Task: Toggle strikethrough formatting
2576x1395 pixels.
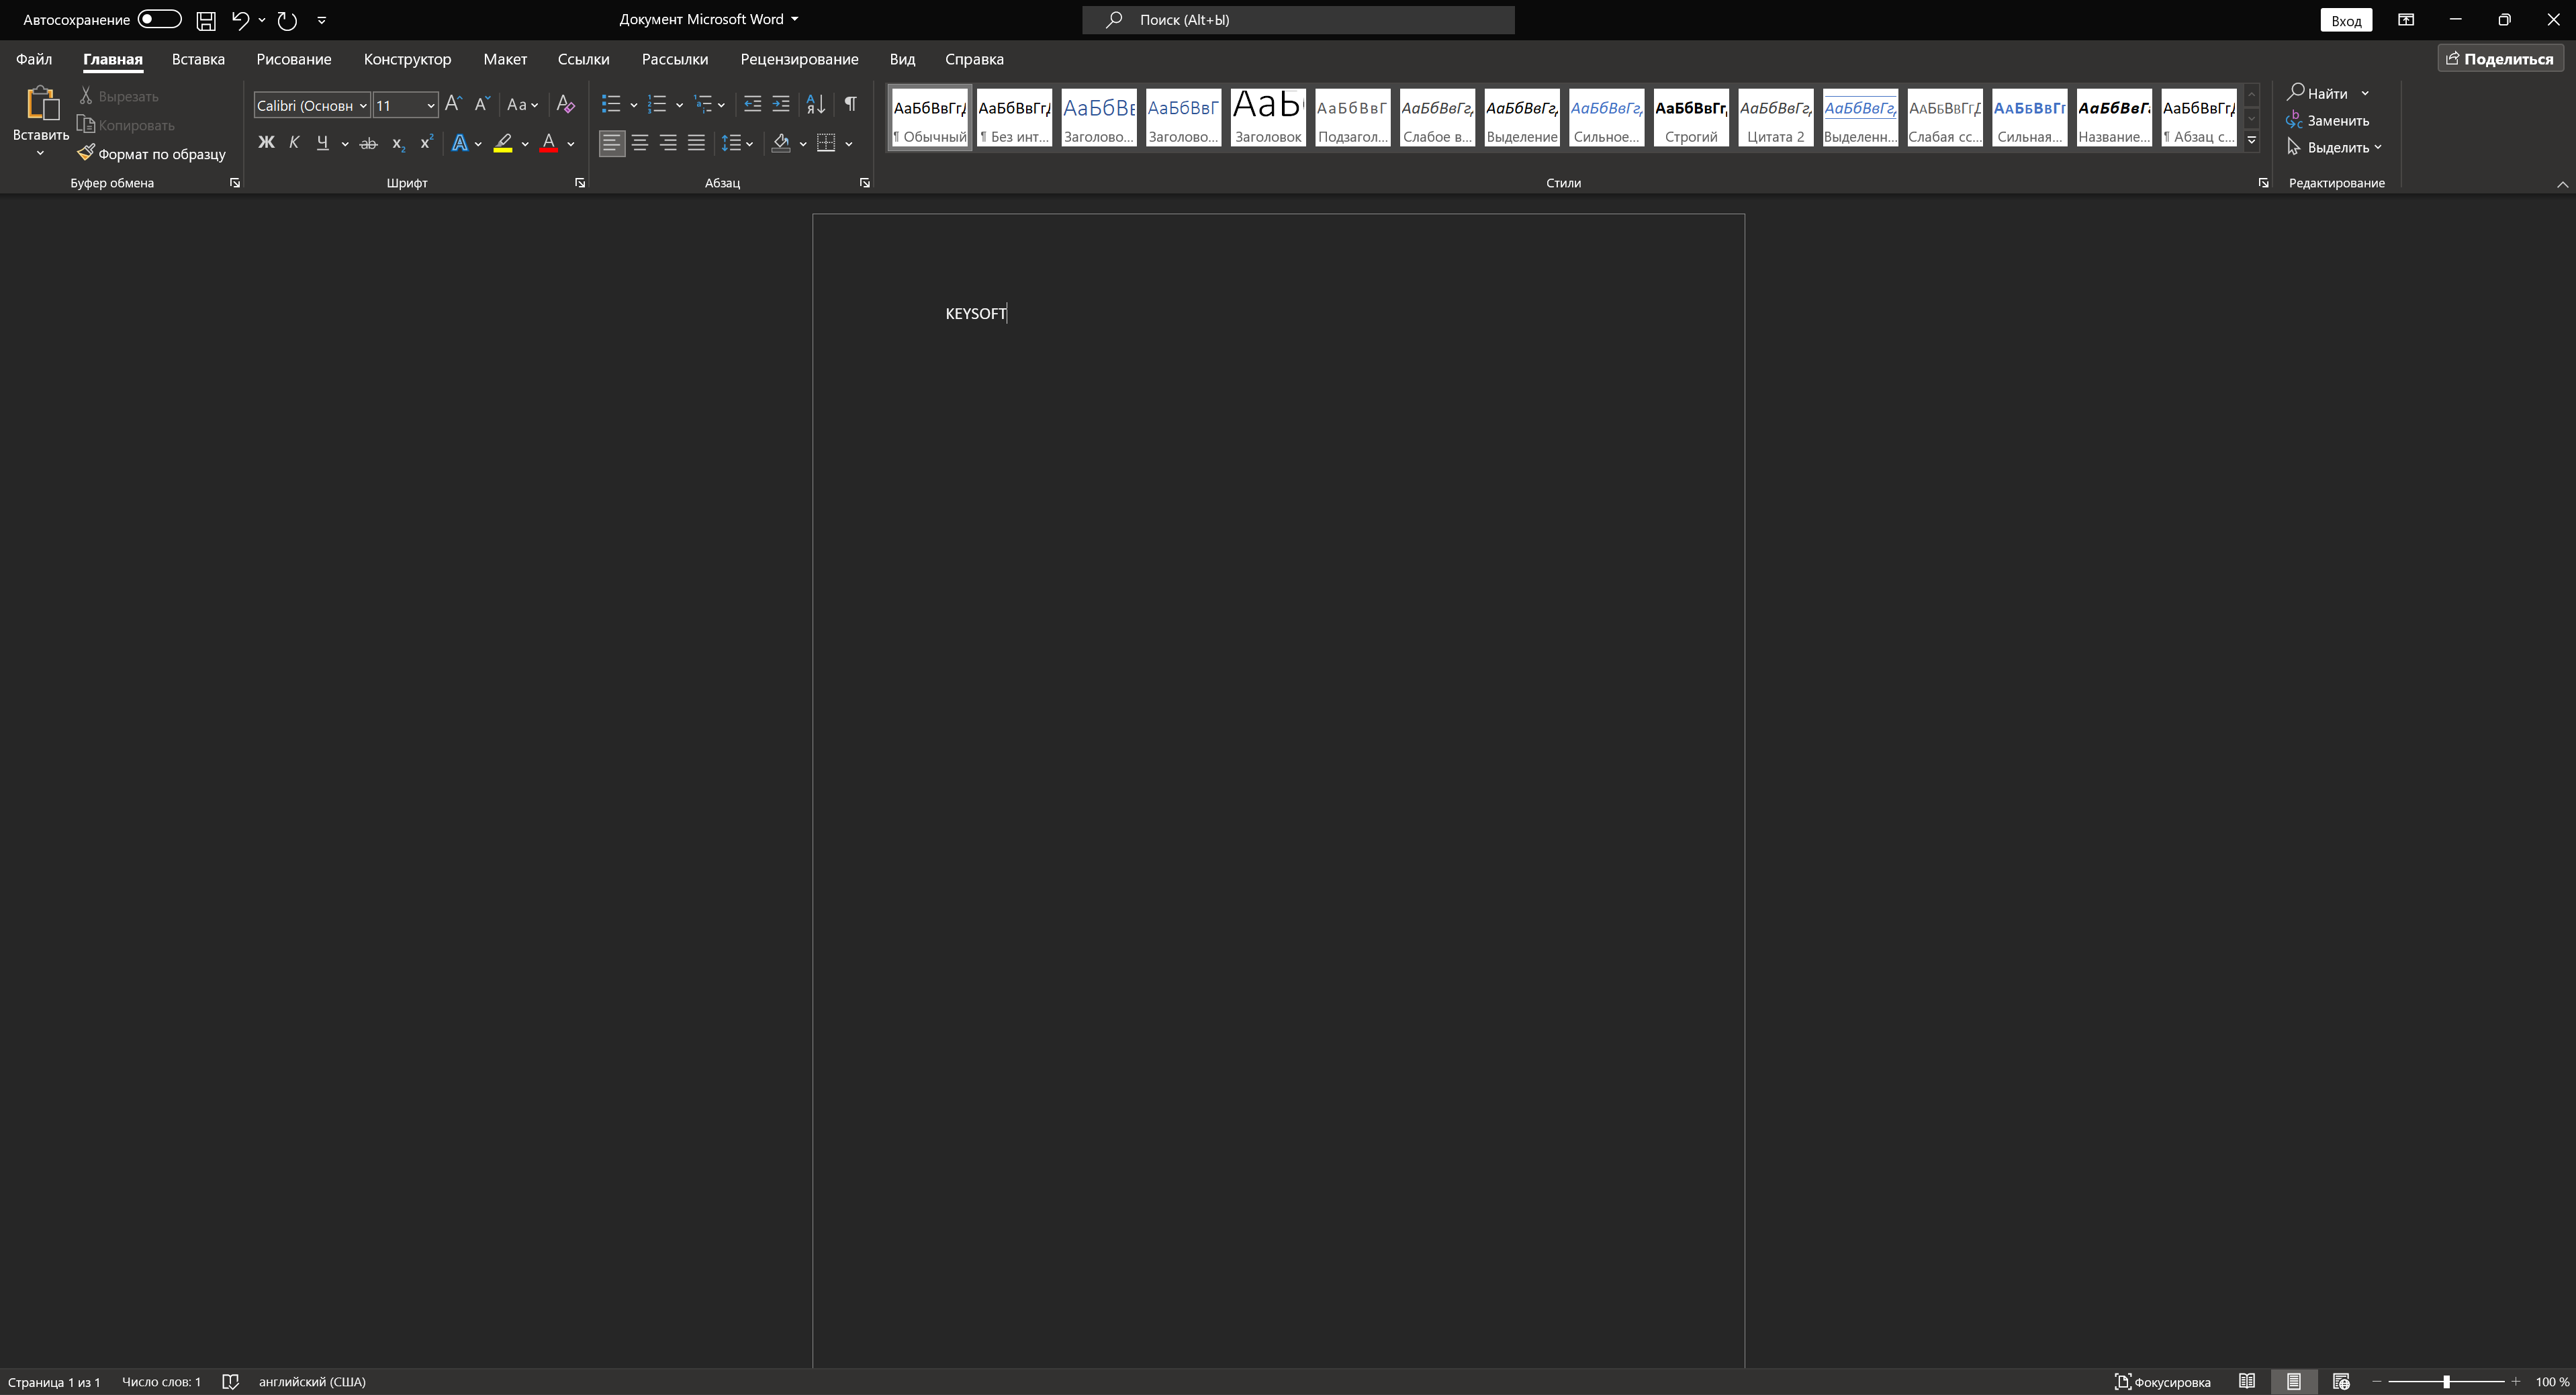Action: [x=368, y=143]
